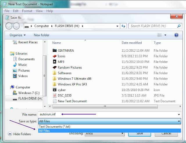The height and width of the screenshot is (143, 186).
Task: Click the Music library note icon
Action: click(x=15, y=64)
